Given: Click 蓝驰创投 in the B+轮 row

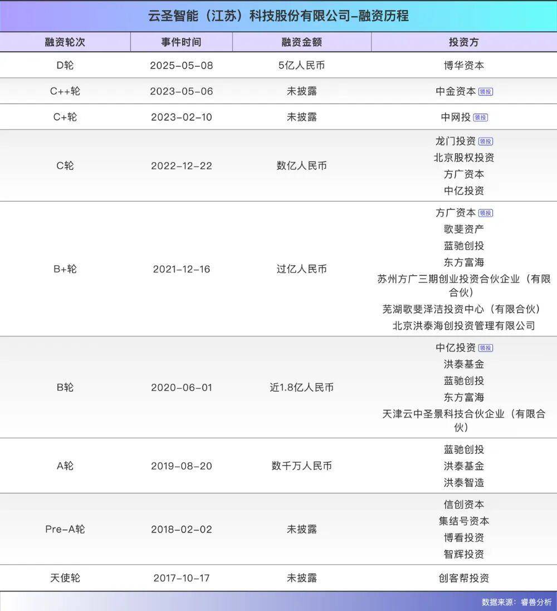Looking at the screenshot, I should (464, 246).
